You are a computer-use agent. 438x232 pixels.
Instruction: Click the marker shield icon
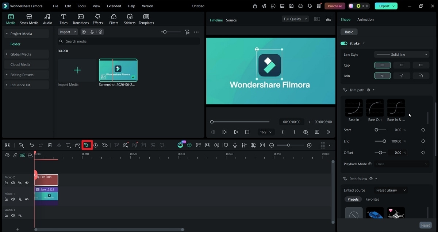(226, 145)
